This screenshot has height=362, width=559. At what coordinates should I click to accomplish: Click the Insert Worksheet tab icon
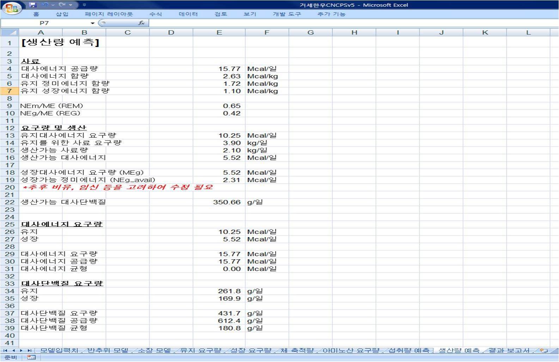coord(543,350)
